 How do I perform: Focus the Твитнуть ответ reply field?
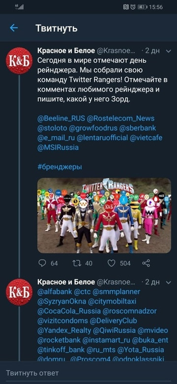[88, 373]
